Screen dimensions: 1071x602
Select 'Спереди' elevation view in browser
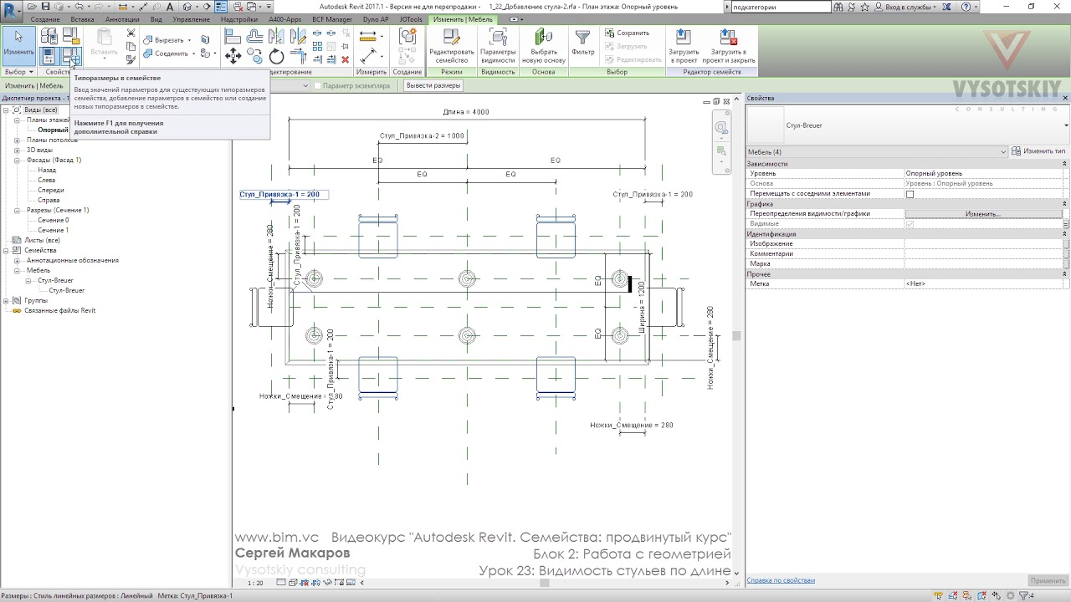(51, 190)
